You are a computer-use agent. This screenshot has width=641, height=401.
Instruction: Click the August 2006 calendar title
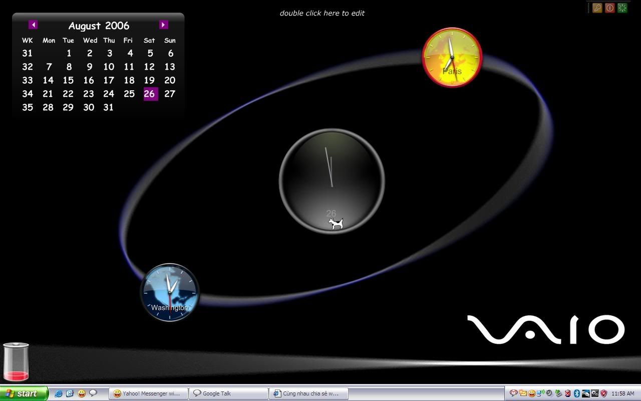[99, 26]
